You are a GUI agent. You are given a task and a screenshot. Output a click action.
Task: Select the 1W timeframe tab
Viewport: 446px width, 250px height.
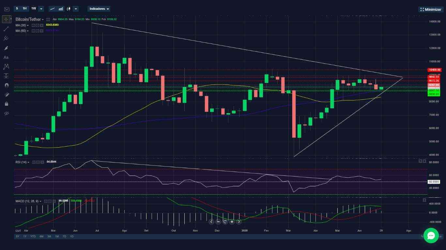coord(34,8)
